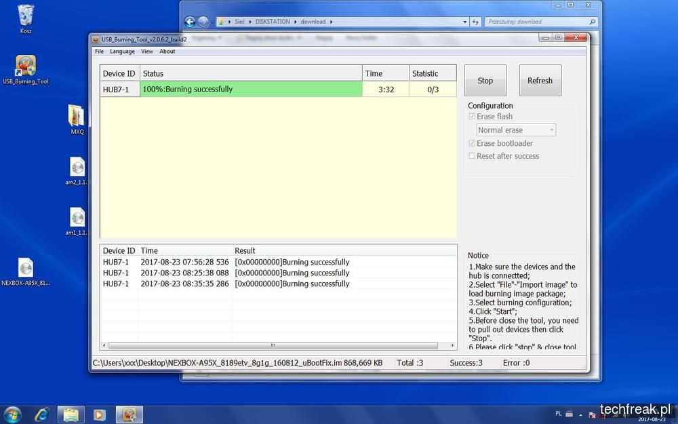Screen dimensions: 678x424
Task: Select the MXQ folder on desktop
Action: coord(77,119)
